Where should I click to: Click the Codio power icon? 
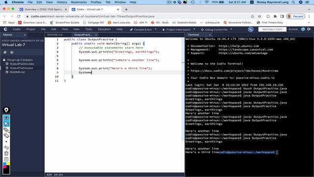303,29
